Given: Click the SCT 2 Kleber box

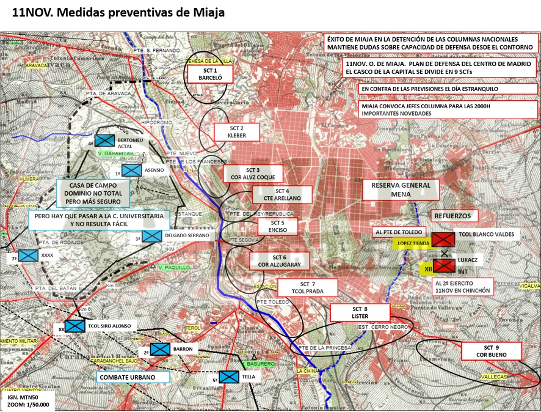Looking at the screenshot, I should (x=237, y=132).
